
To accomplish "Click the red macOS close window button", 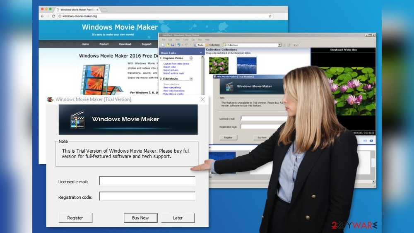I will pos(42,9).
